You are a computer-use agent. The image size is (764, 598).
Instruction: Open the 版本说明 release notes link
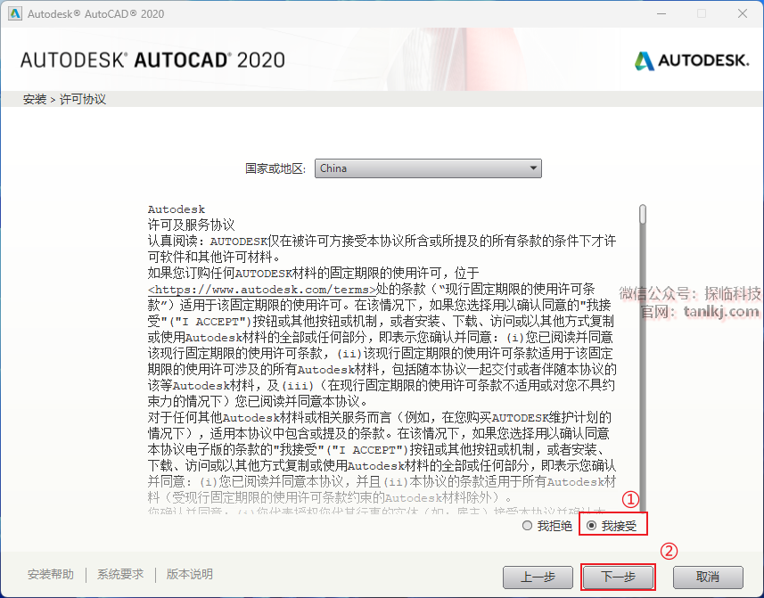[190, 574]
